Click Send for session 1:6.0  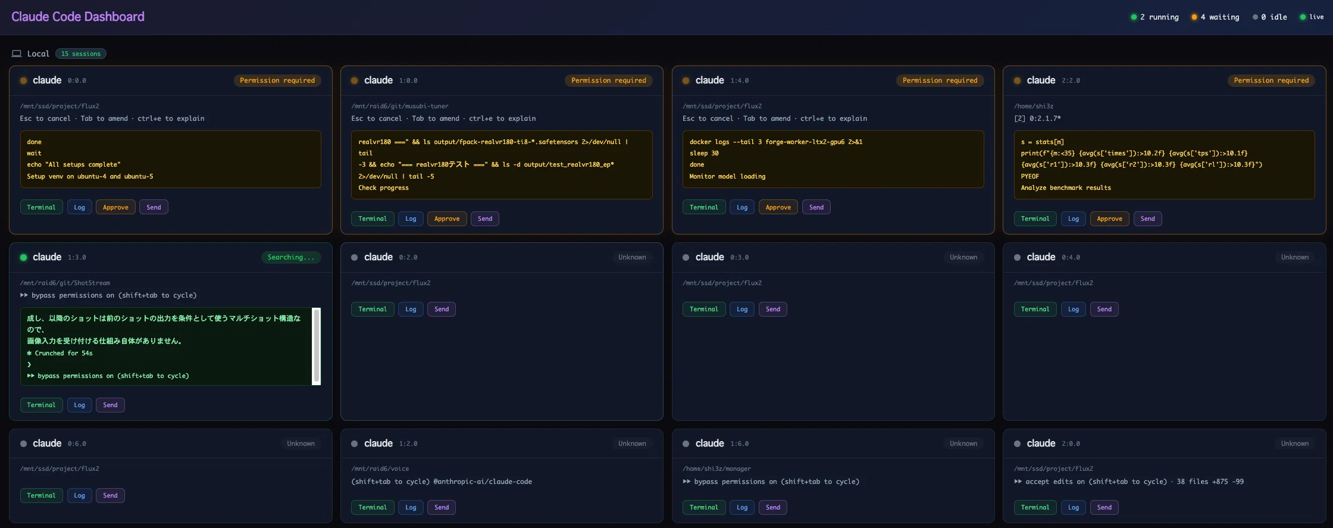[x=772, y=507]
